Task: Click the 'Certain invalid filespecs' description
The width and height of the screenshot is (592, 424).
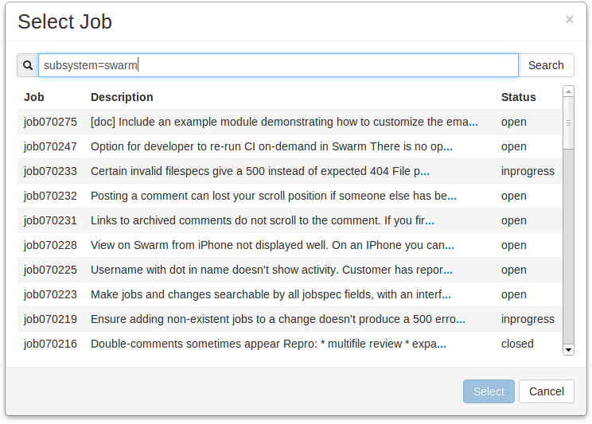Action: 259,171
